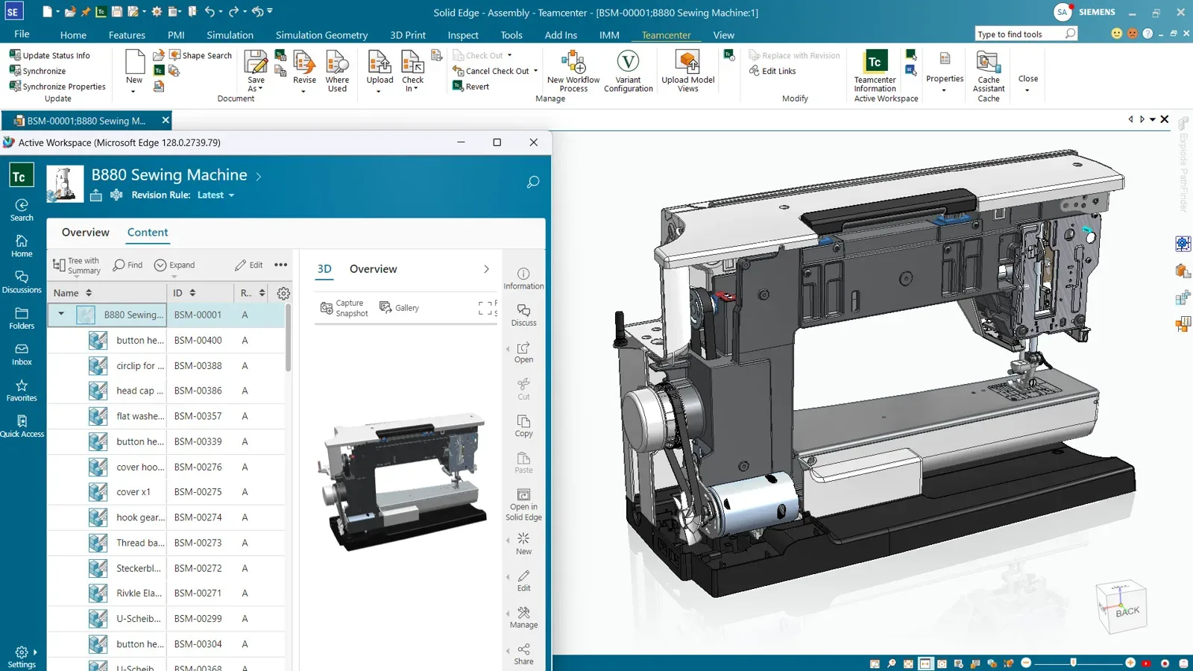Click the sewing machine 3D preview thumbnail
The image size is (1193, 671).
403,483
